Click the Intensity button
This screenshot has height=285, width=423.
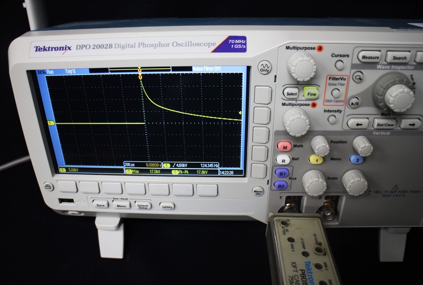click(332, 119)
